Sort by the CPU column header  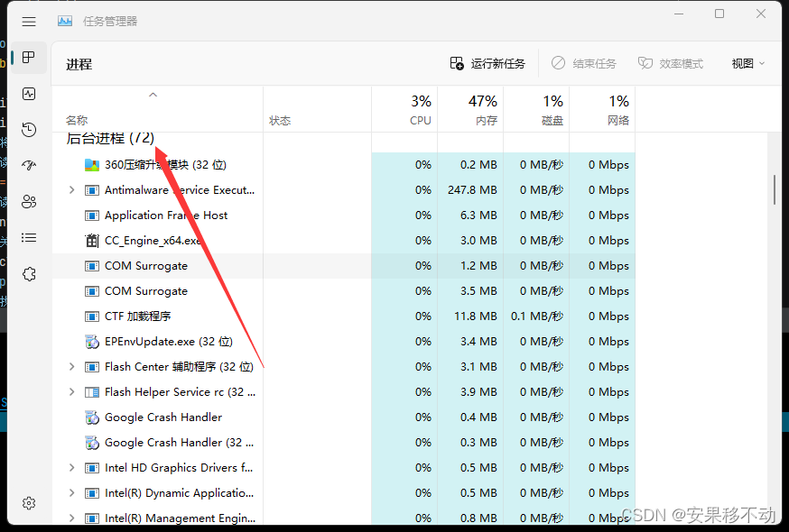(404, 109)
